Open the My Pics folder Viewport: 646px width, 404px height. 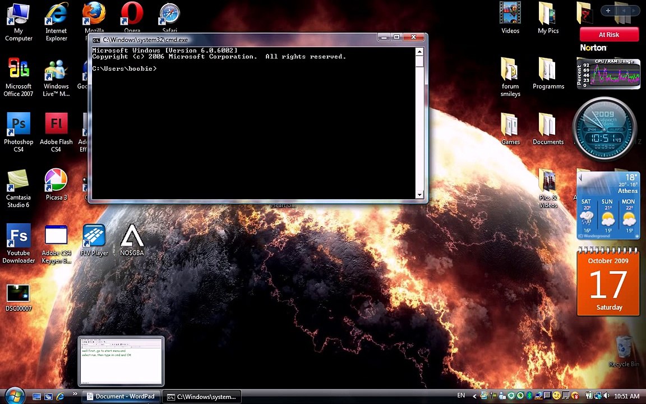[x=548, y=17]
